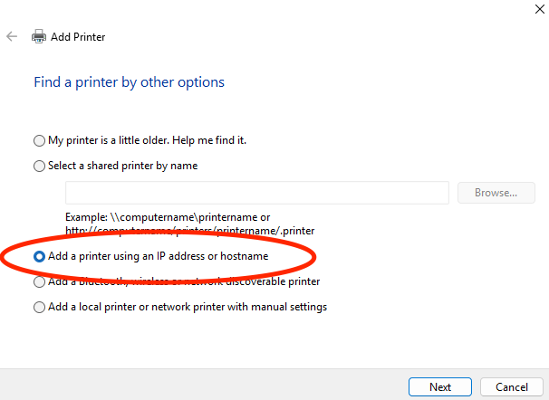Click the back arrow icon
This screenshot has width=549, height=400.
12,37
